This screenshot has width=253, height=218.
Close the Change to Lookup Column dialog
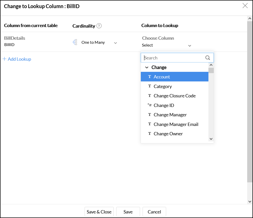tap(245, 6)
